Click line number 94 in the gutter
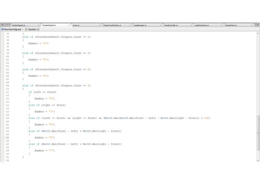The height and width of the screenshot is (184, 260). (7, 37)
